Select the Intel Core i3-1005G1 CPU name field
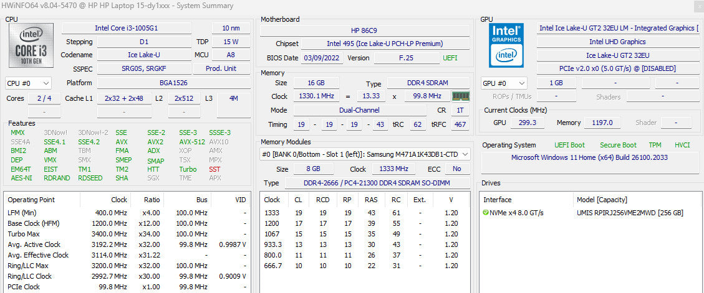 tap(126, 28)
